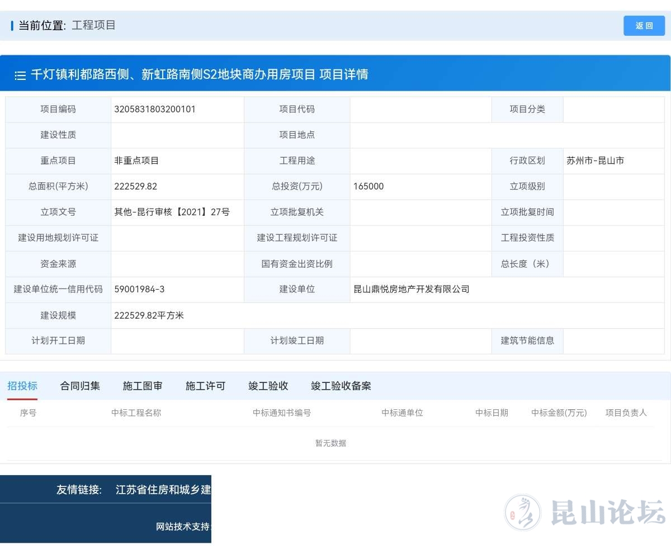Click the project code 3205831803200101
The height and width of the screenshot is (554, 671).
[x=155, y=109]
